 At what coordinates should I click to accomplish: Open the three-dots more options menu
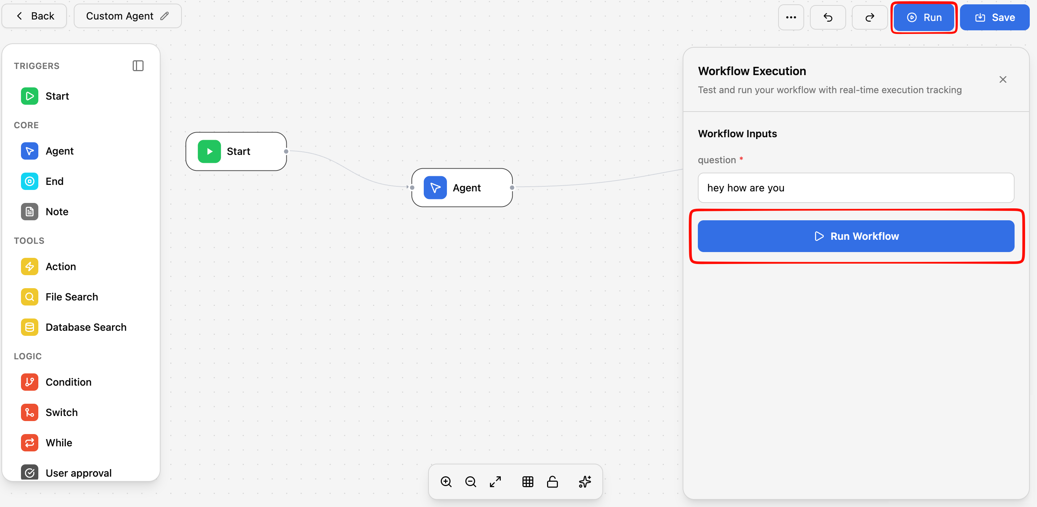click(791, 17)
